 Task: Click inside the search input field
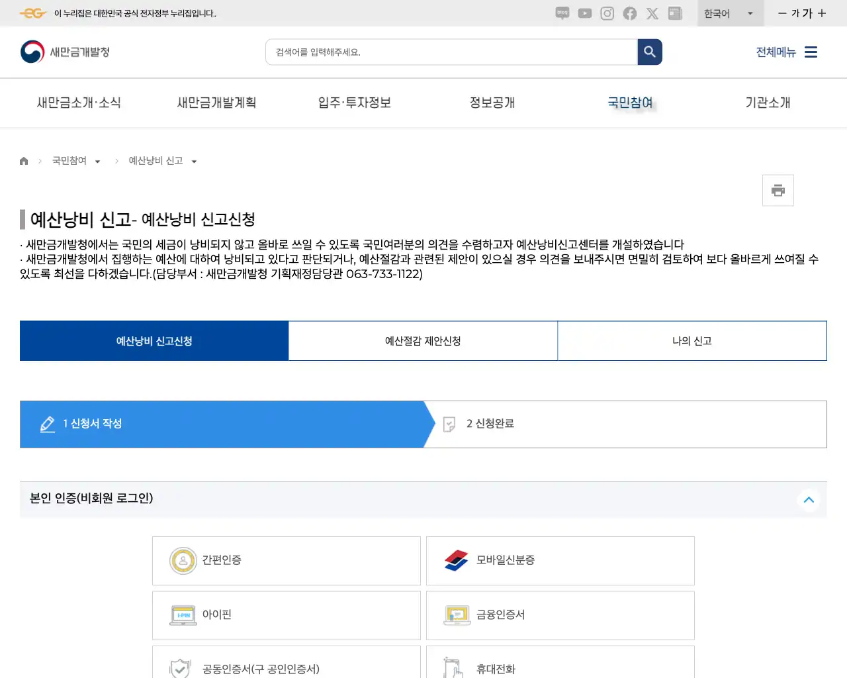tap(450, 52)
